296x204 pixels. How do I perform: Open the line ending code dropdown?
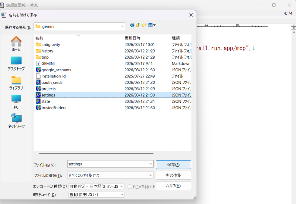(x=122, y=195)
